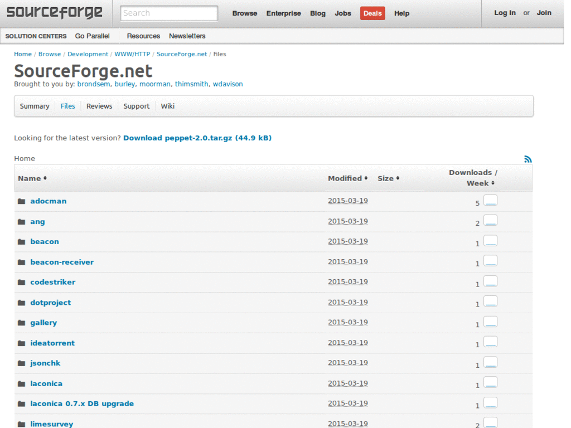Click the SourceForge logo
The image size is (571, 428).
pyautogui.click(x=55, y=12)
